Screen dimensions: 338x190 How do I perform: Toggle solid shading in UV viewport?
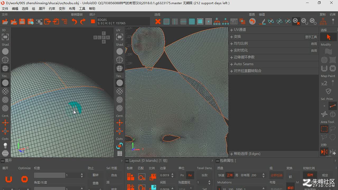click(x=120, y=51)
